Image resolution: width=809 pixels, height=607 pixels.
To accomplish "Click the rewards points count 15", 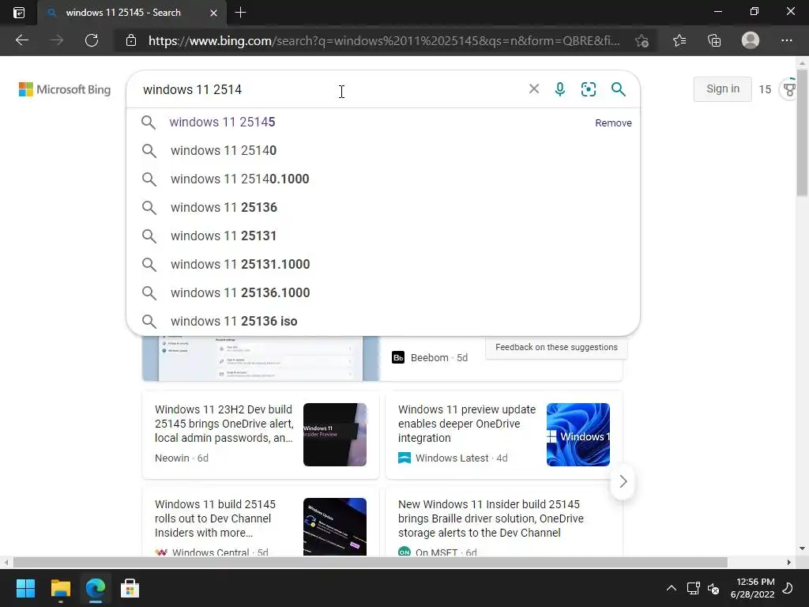I will coord(765,89).
